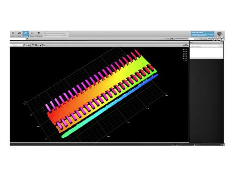Viewport: 233px width, 175px height.
Task: Click the white frame field after replay slider
Action: click(192, 39)
